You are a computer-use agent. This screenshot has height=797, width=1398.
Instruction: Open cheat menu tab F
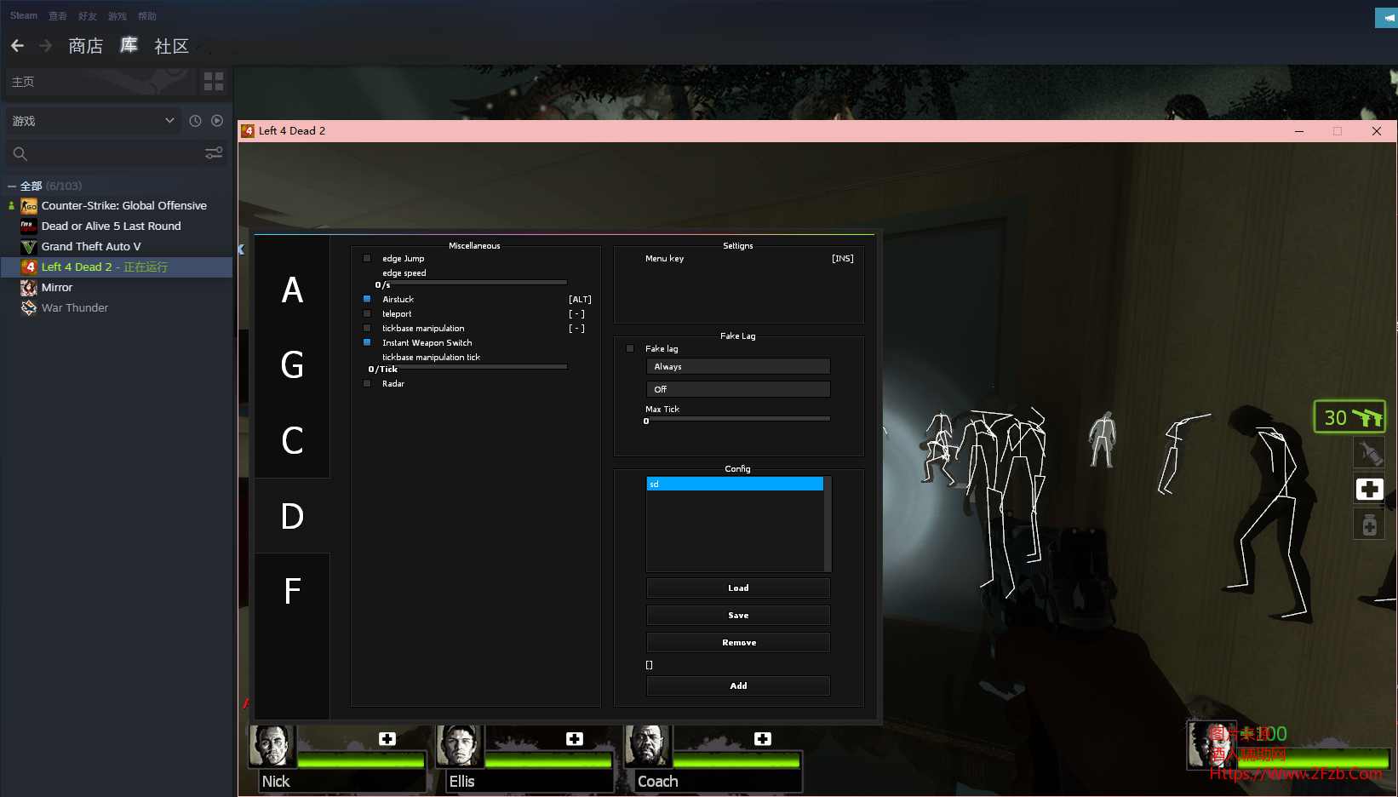[x=292, y=591]
